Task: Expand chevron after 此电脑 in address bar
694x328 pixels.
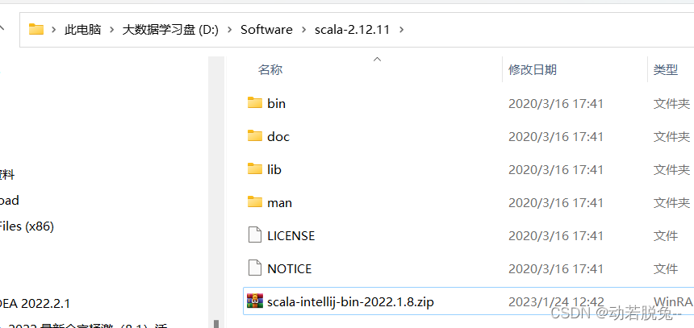Action: point(112,30)
